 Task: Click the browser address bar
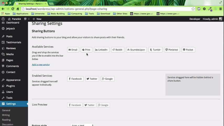tap(108, 9)
